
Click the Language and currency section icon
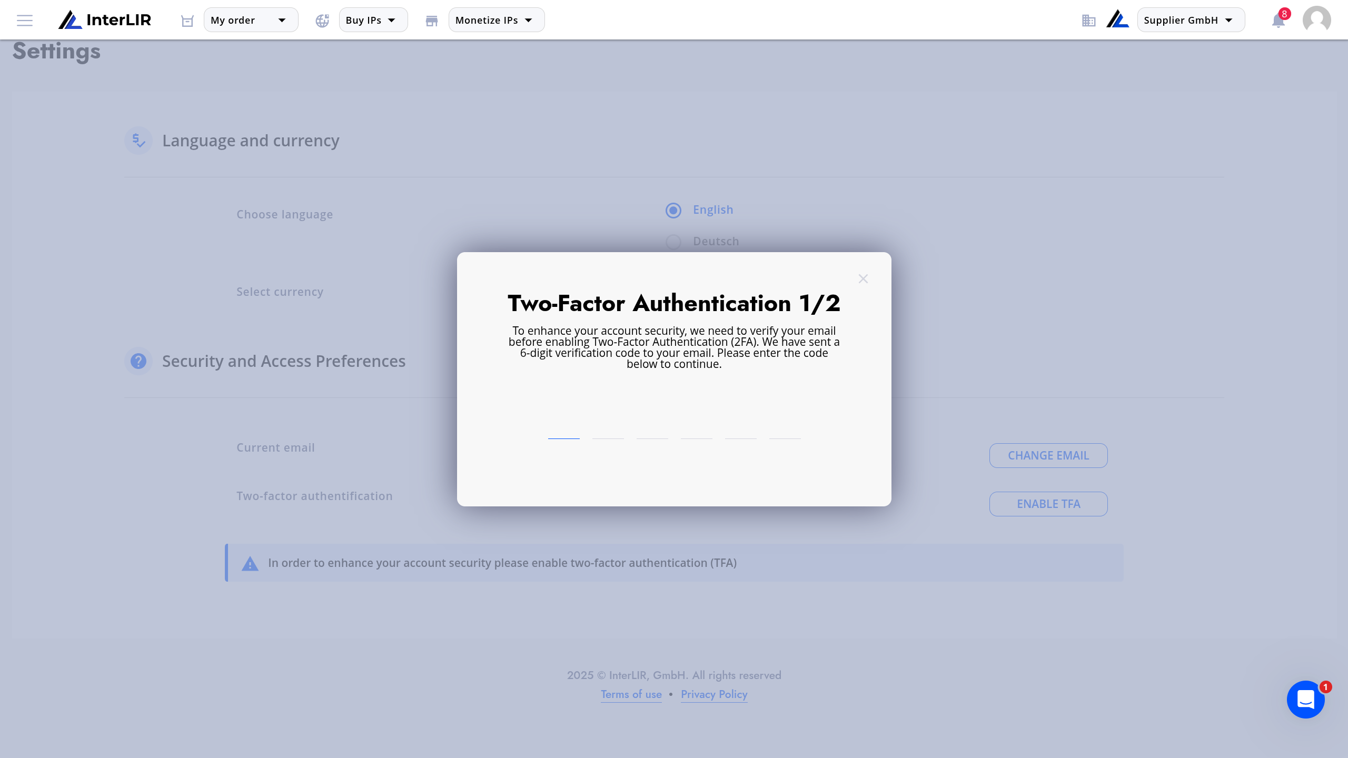pos(138,141)
